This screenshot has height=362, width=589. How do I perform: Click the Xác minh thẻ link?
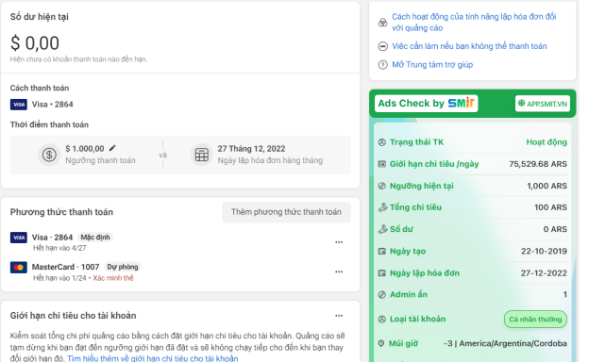(x=113, y=278)
